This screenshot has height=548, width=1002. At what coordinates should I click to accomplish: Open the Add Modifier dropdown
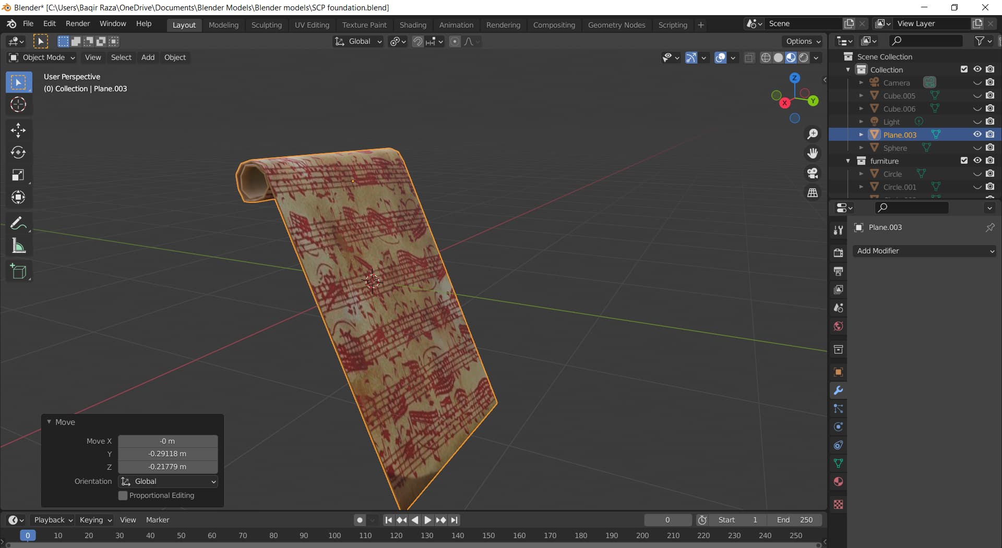coord(924,251)
